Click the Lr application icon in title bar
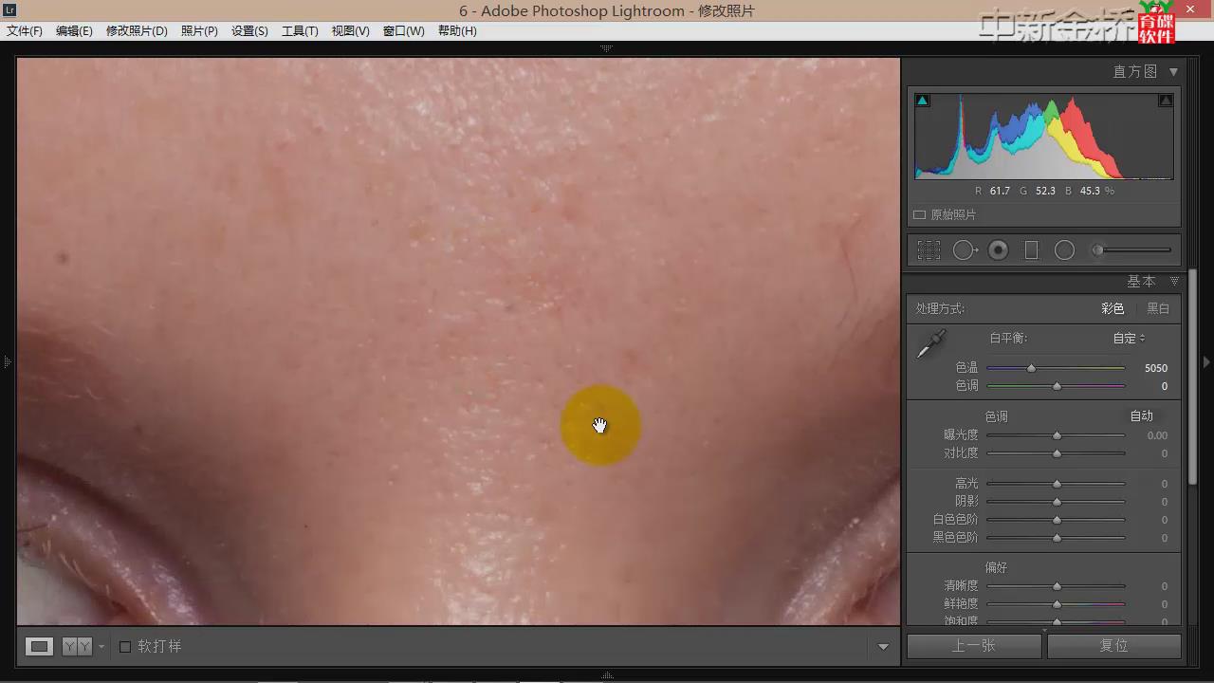This screenshot has height=683, width=1214. coord(9,9)
